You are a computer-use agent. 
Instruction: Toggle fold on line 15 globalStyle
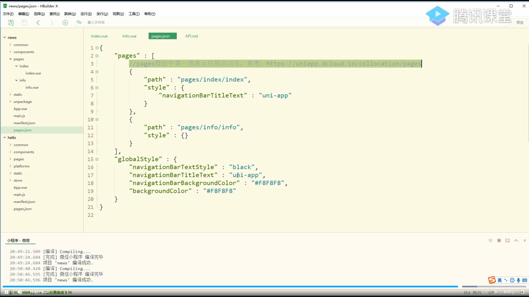pyautogui.click(x=97, y=159)
